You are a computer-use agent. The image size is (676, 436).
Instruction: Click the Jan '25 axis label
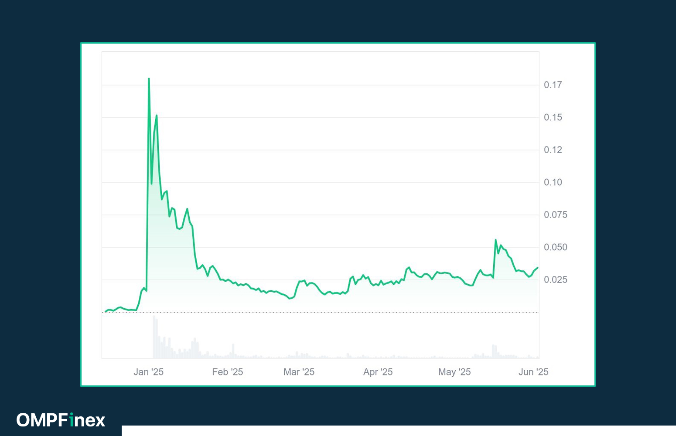pyautogui.click(x=148, y=372)
